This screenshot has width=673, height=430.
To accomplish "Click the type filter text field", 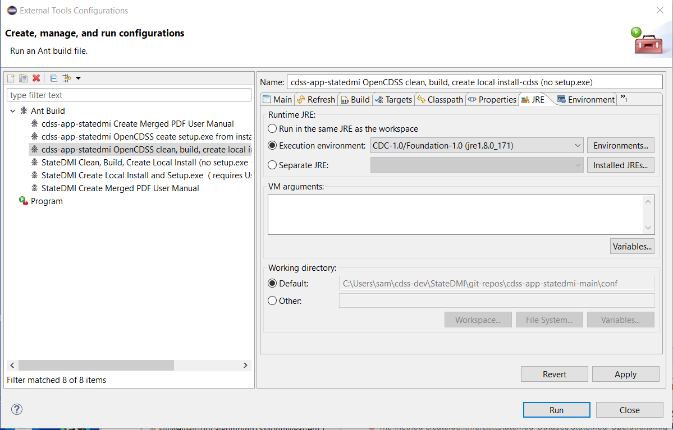I will (129, 95).
